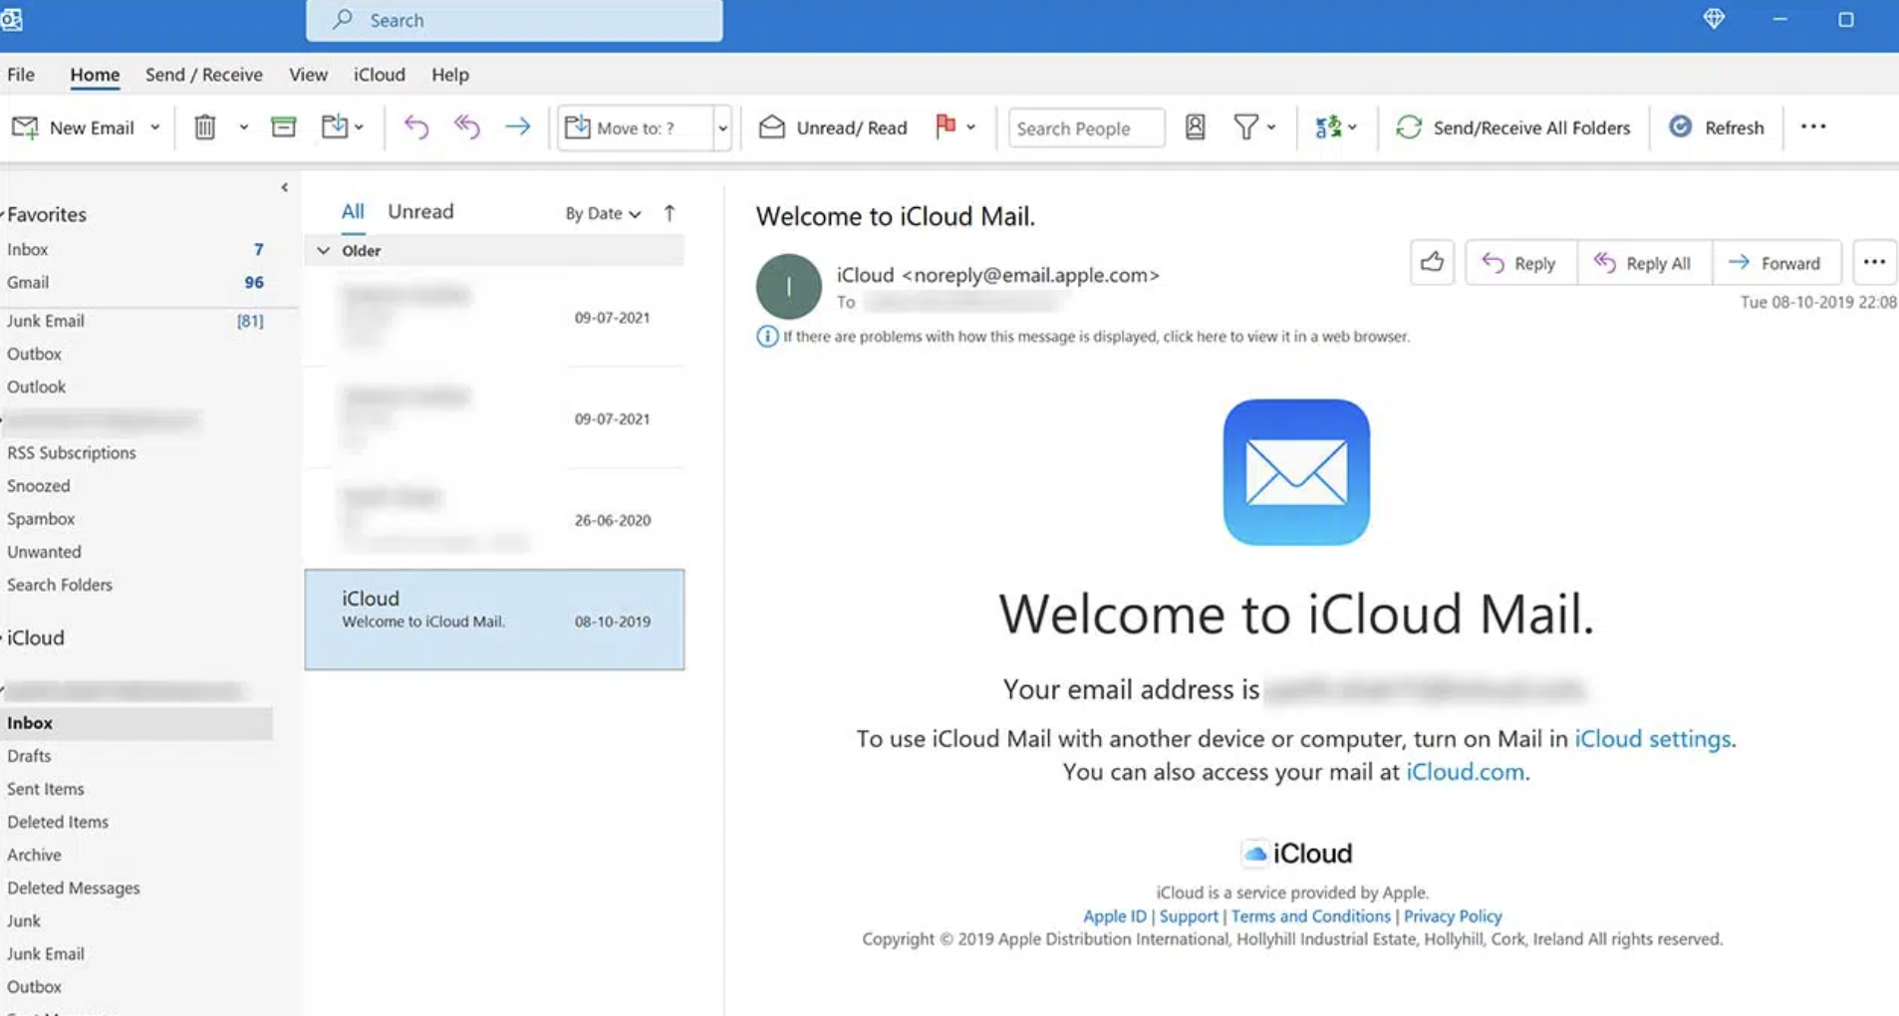Screen dimensions: 1899x1016
Task: Like the message with the thumbs-up icon
Action: click(x=1432, y=263)
